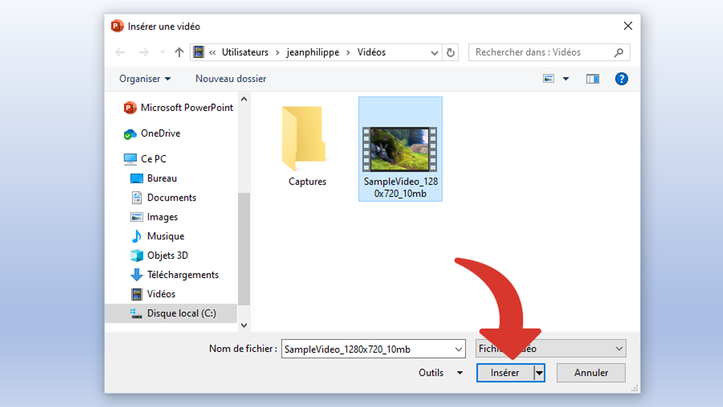Open the Insérer button dropdown arrow
This screenshot has width=723, height=407.
coord(539,373)
